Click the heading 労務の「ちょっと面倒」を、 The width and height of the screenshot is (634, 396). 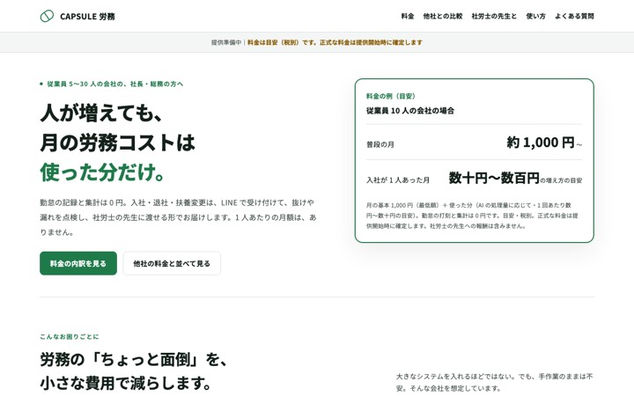click(x=134, y=359)
